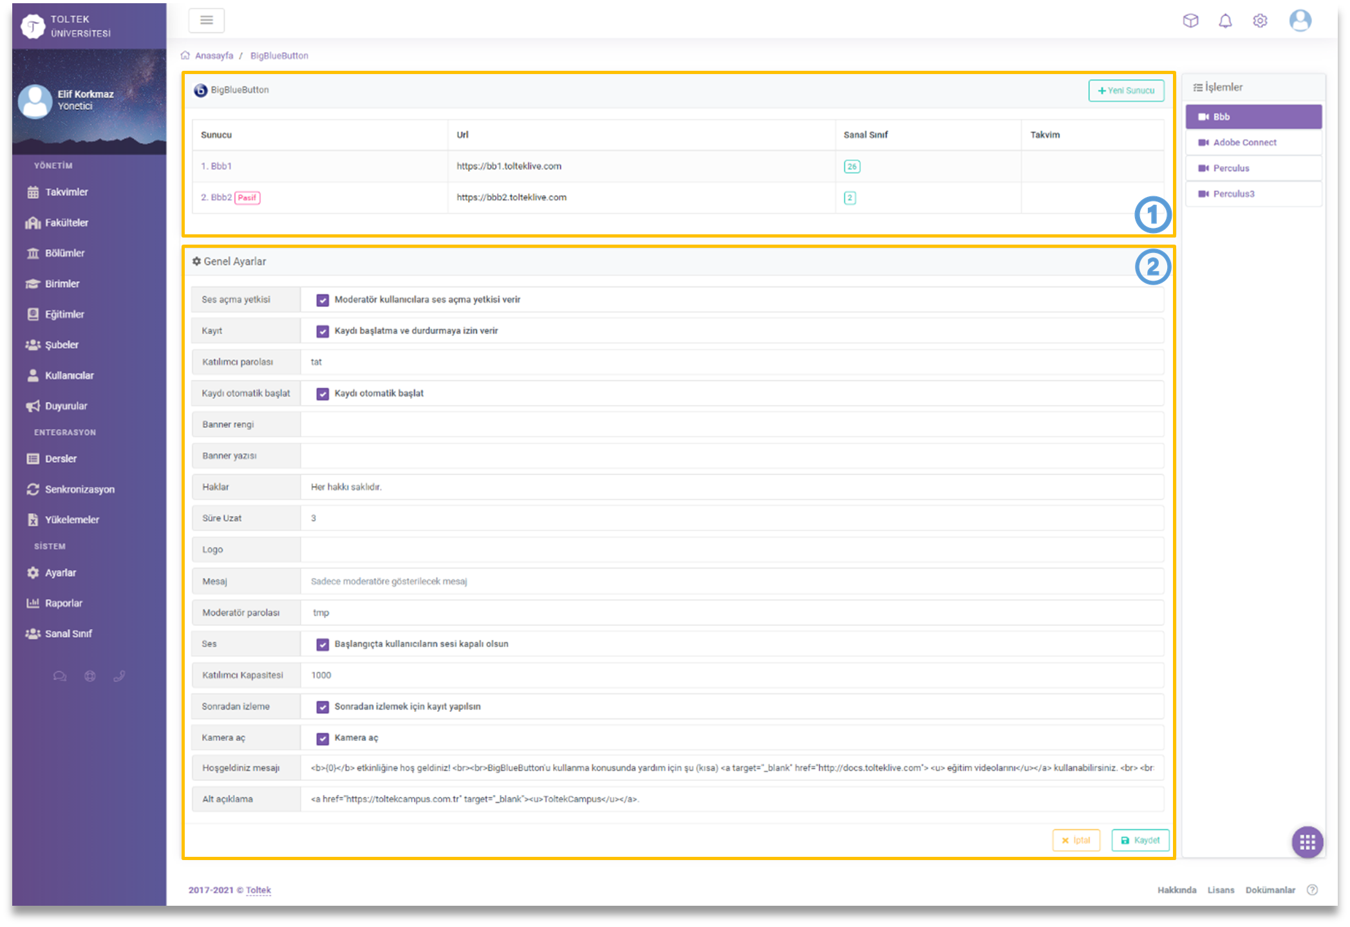Viewport: 1350px width, 927px height.
Task: Click the Yeni Sunucu button
Action: point(1126,91)
